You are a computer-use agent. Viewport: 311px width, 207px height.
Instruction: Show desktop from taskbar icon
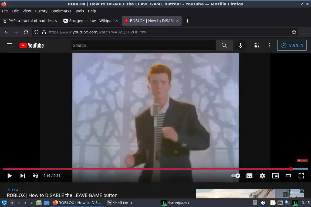coord(47,203)
